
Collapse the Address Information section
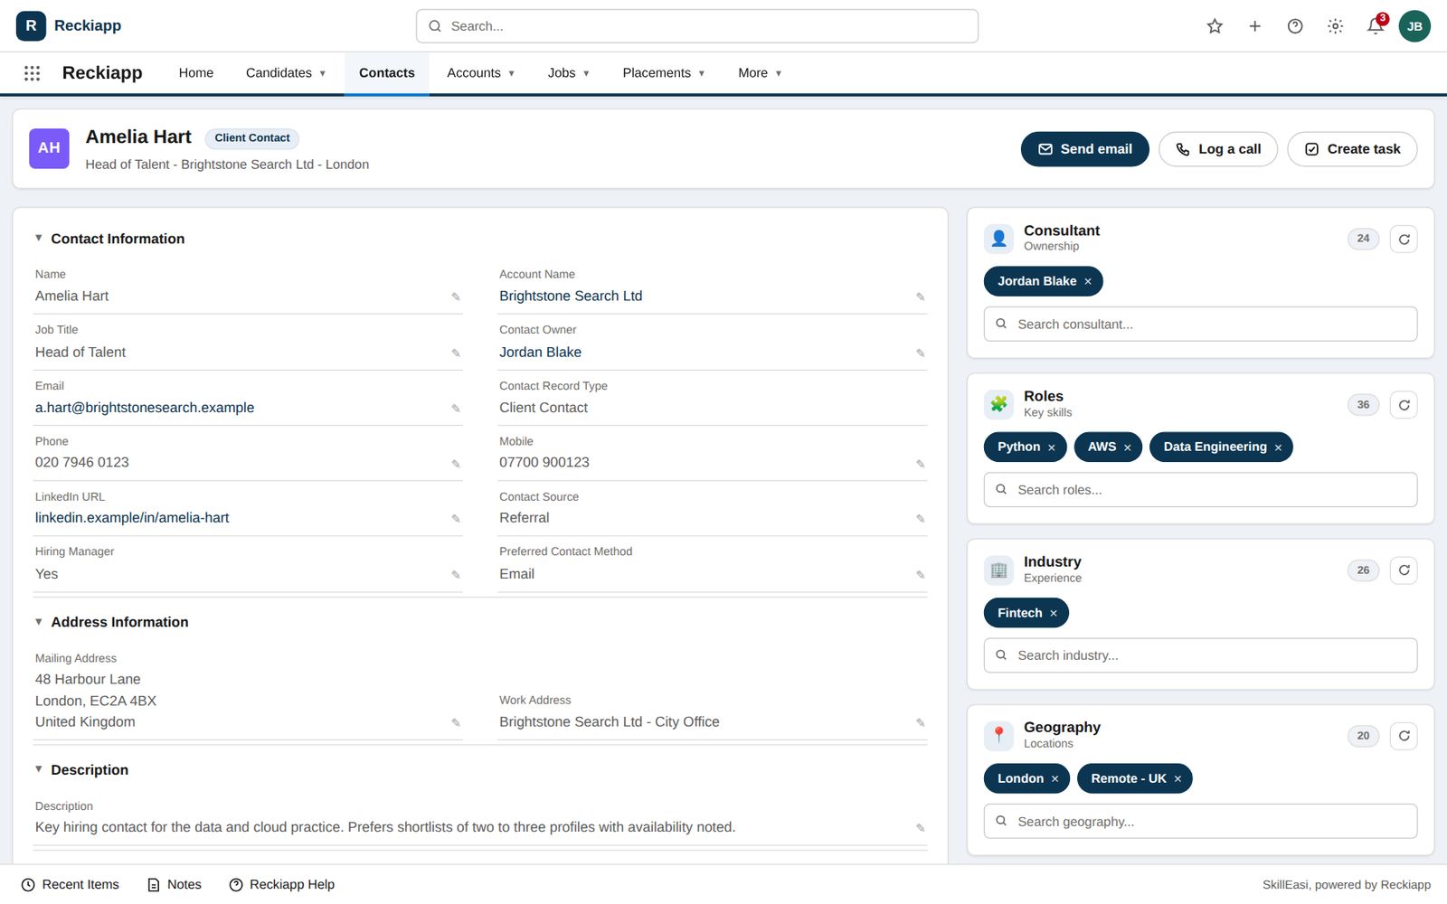pos(39,622)
